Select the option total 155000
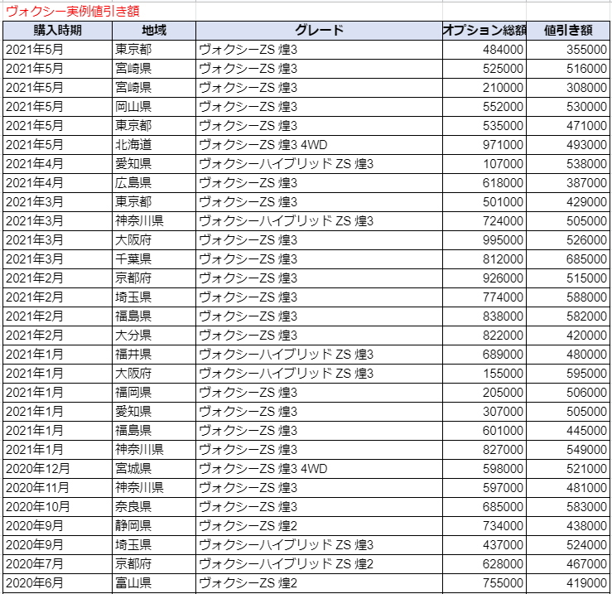Viewport: 612px width, 594px height. (484, 374)
